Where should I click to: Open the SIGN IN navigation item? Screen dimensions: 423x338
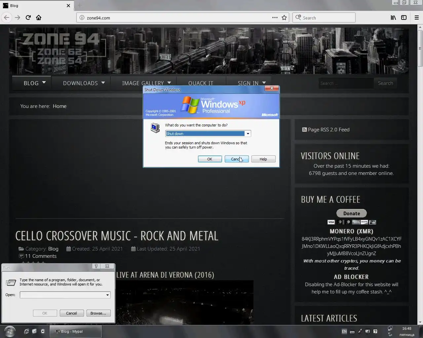point(248,83)
